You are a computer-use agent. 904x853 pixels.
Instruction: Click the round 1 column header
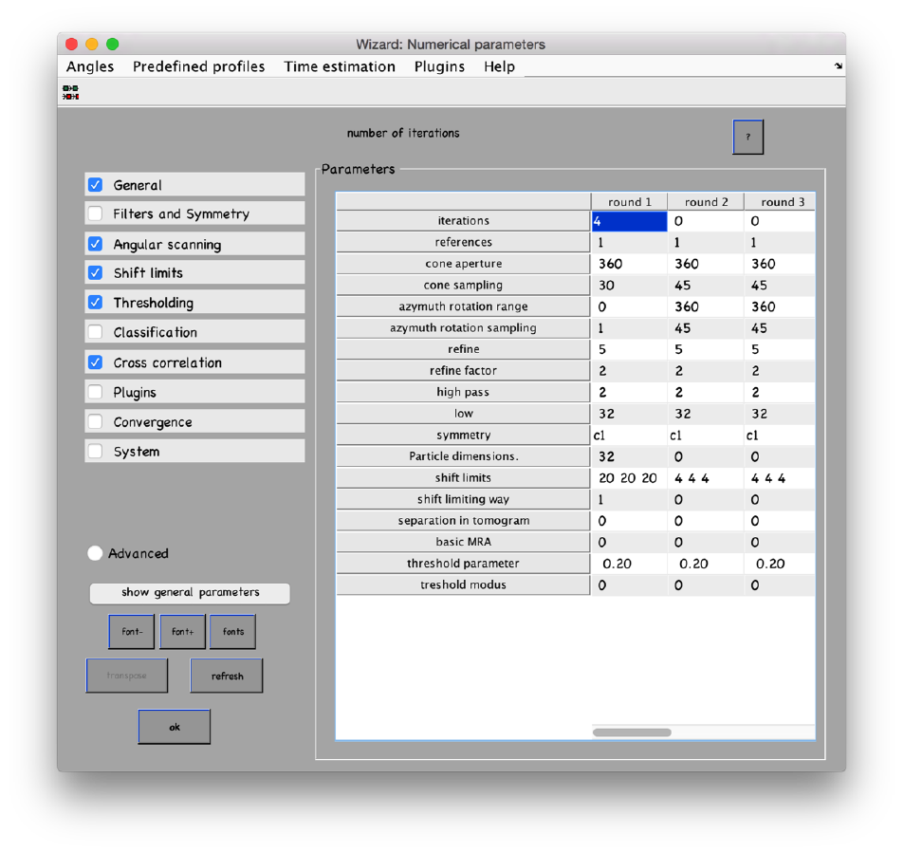coord(629,202)
